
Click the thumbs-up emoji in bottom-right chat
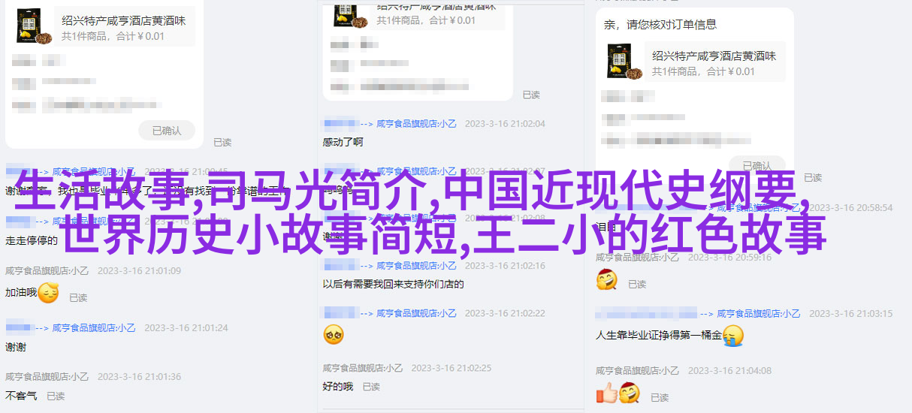pyautogui.click(x=606, y=393)
